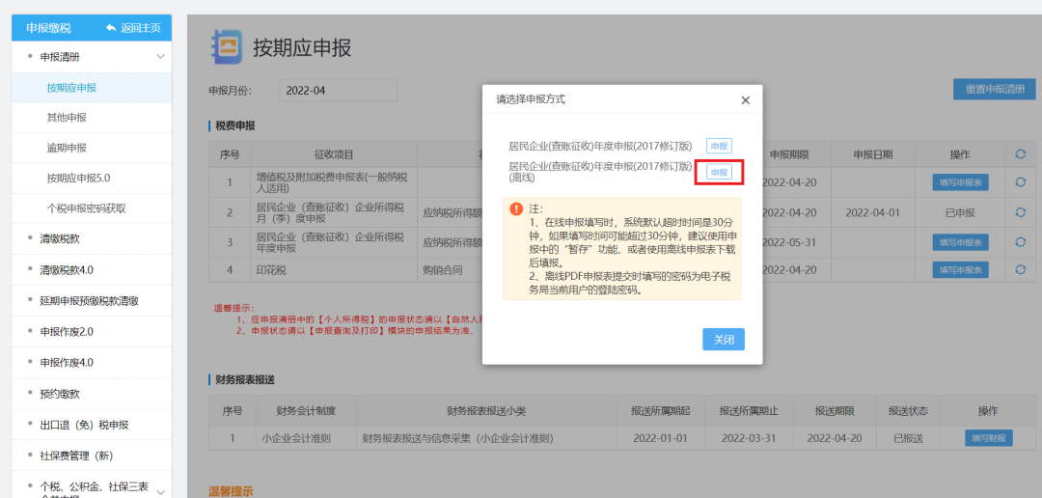1042x498 pixels.
Task: Click 申报 for offline (离线) annual filing
Action: pyautogui.click(x=719, y=172)
